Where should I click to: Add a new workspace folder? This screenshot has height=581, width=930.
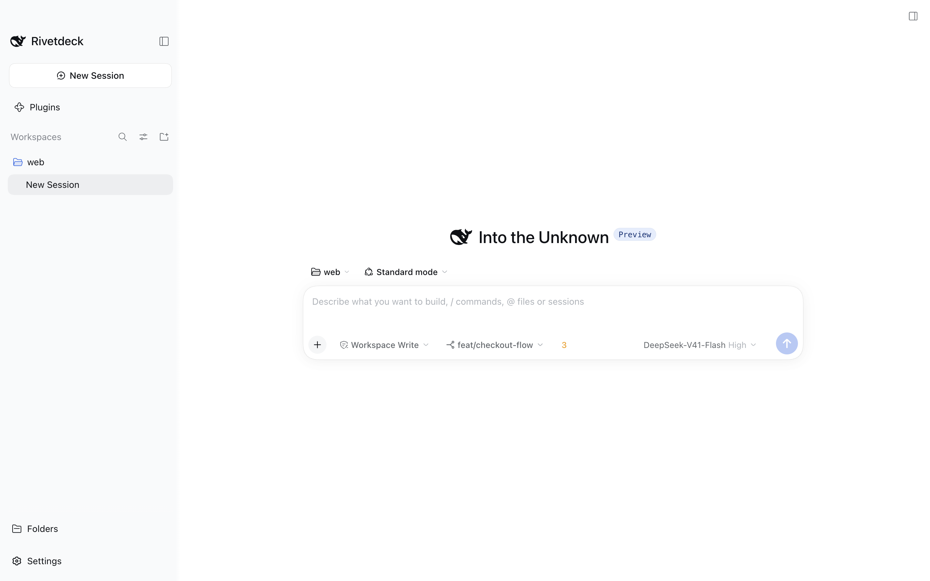164,137
